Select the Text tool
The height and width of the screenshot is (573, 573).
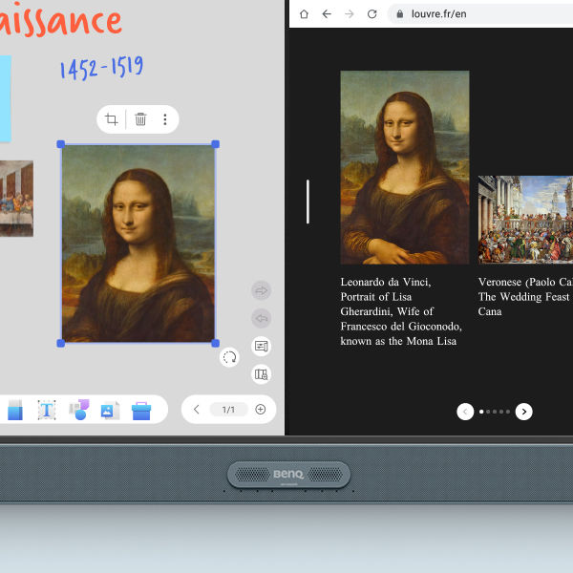pos(47,410)
